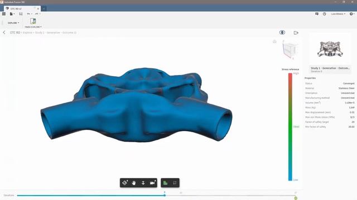Open the Help question mark menu
357x200 pixels.
[x=352, y=14]
